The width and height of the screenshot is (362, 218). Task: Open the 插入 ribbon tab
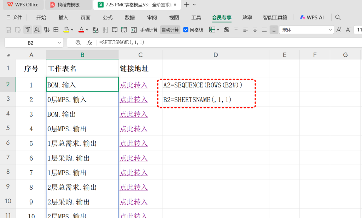point(63,18)
